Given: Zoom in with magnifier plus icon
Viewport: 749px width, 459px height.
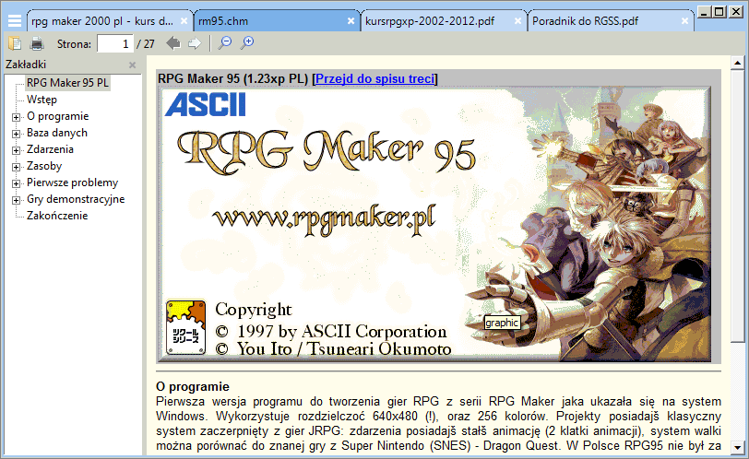Looking at the screenshot, I should coord(247,43).
